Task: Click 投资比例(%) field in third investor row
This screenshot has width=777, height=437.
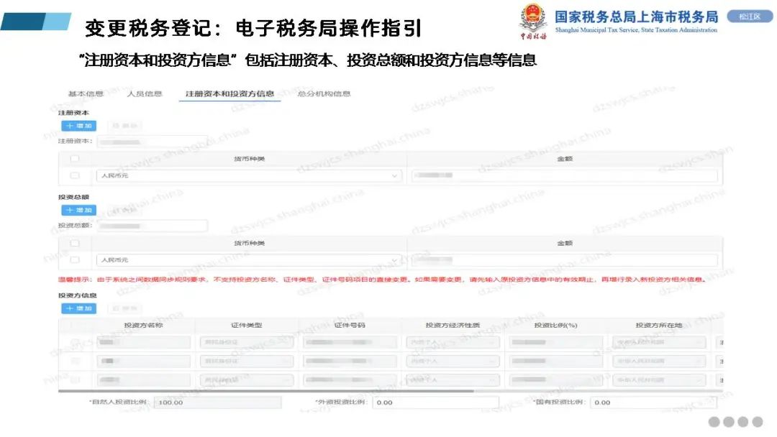Action: (556, 379)
